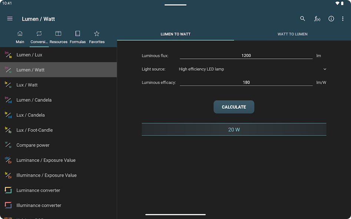
Task: Open the f(x) formula icon
Action: (x=317, y=19)
